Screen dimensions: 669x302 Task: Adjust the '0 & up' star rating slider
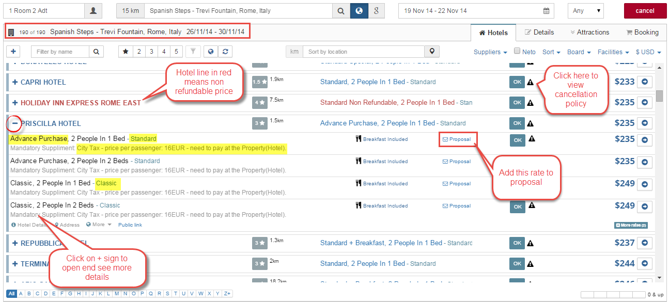(x=613, y=295)
